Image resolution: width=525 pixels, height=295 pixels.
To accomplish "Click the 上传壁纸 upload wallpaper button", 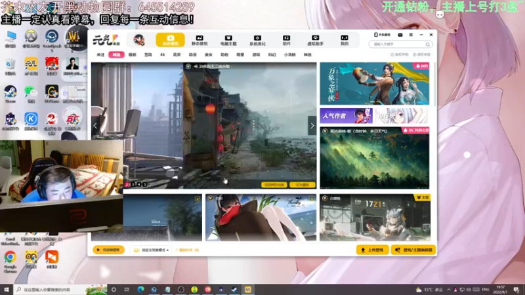I will [372, 250].
